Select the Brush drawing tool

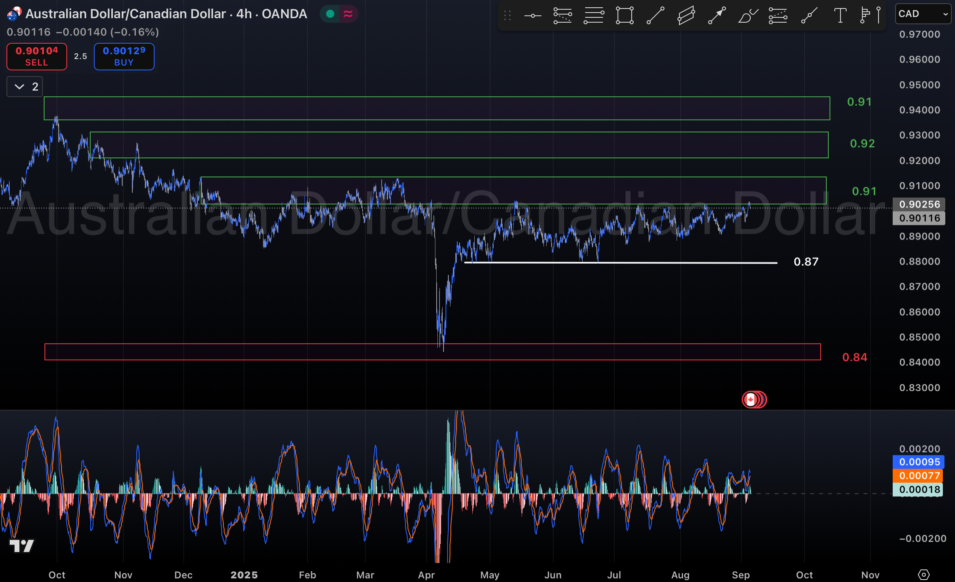click(747, 15)
